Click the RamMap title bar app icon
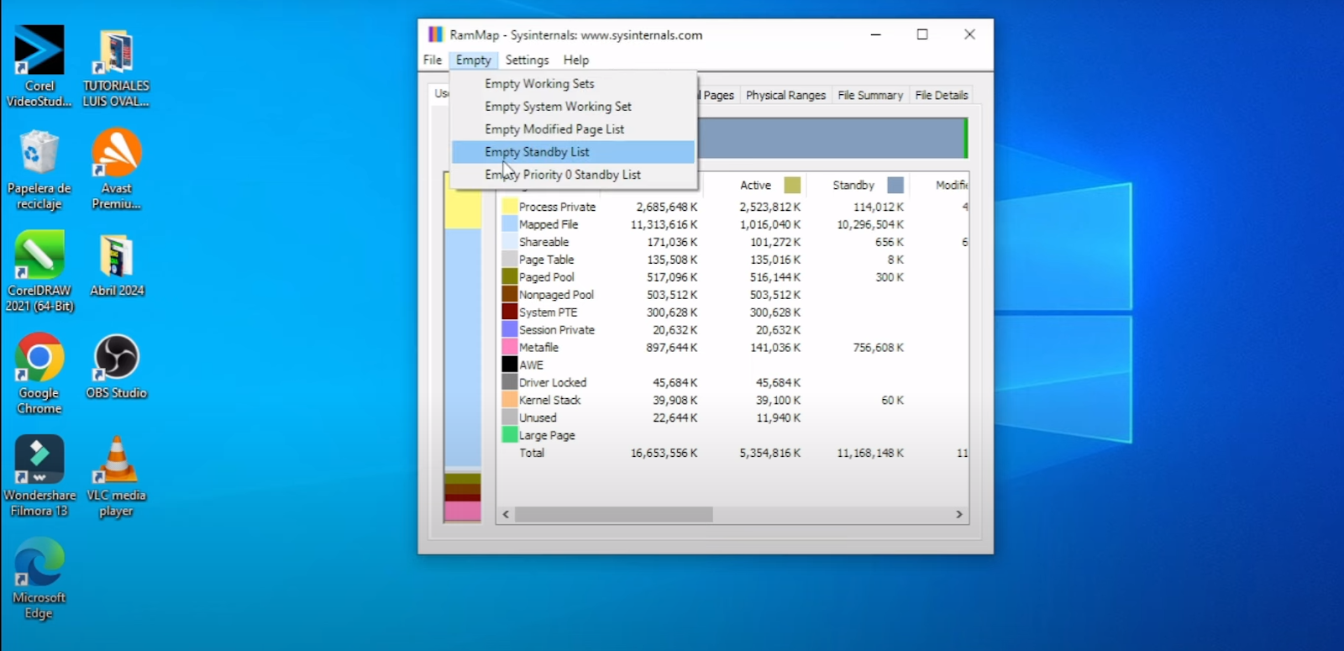This screenshot has width=1344, height=651. (435, 34)
